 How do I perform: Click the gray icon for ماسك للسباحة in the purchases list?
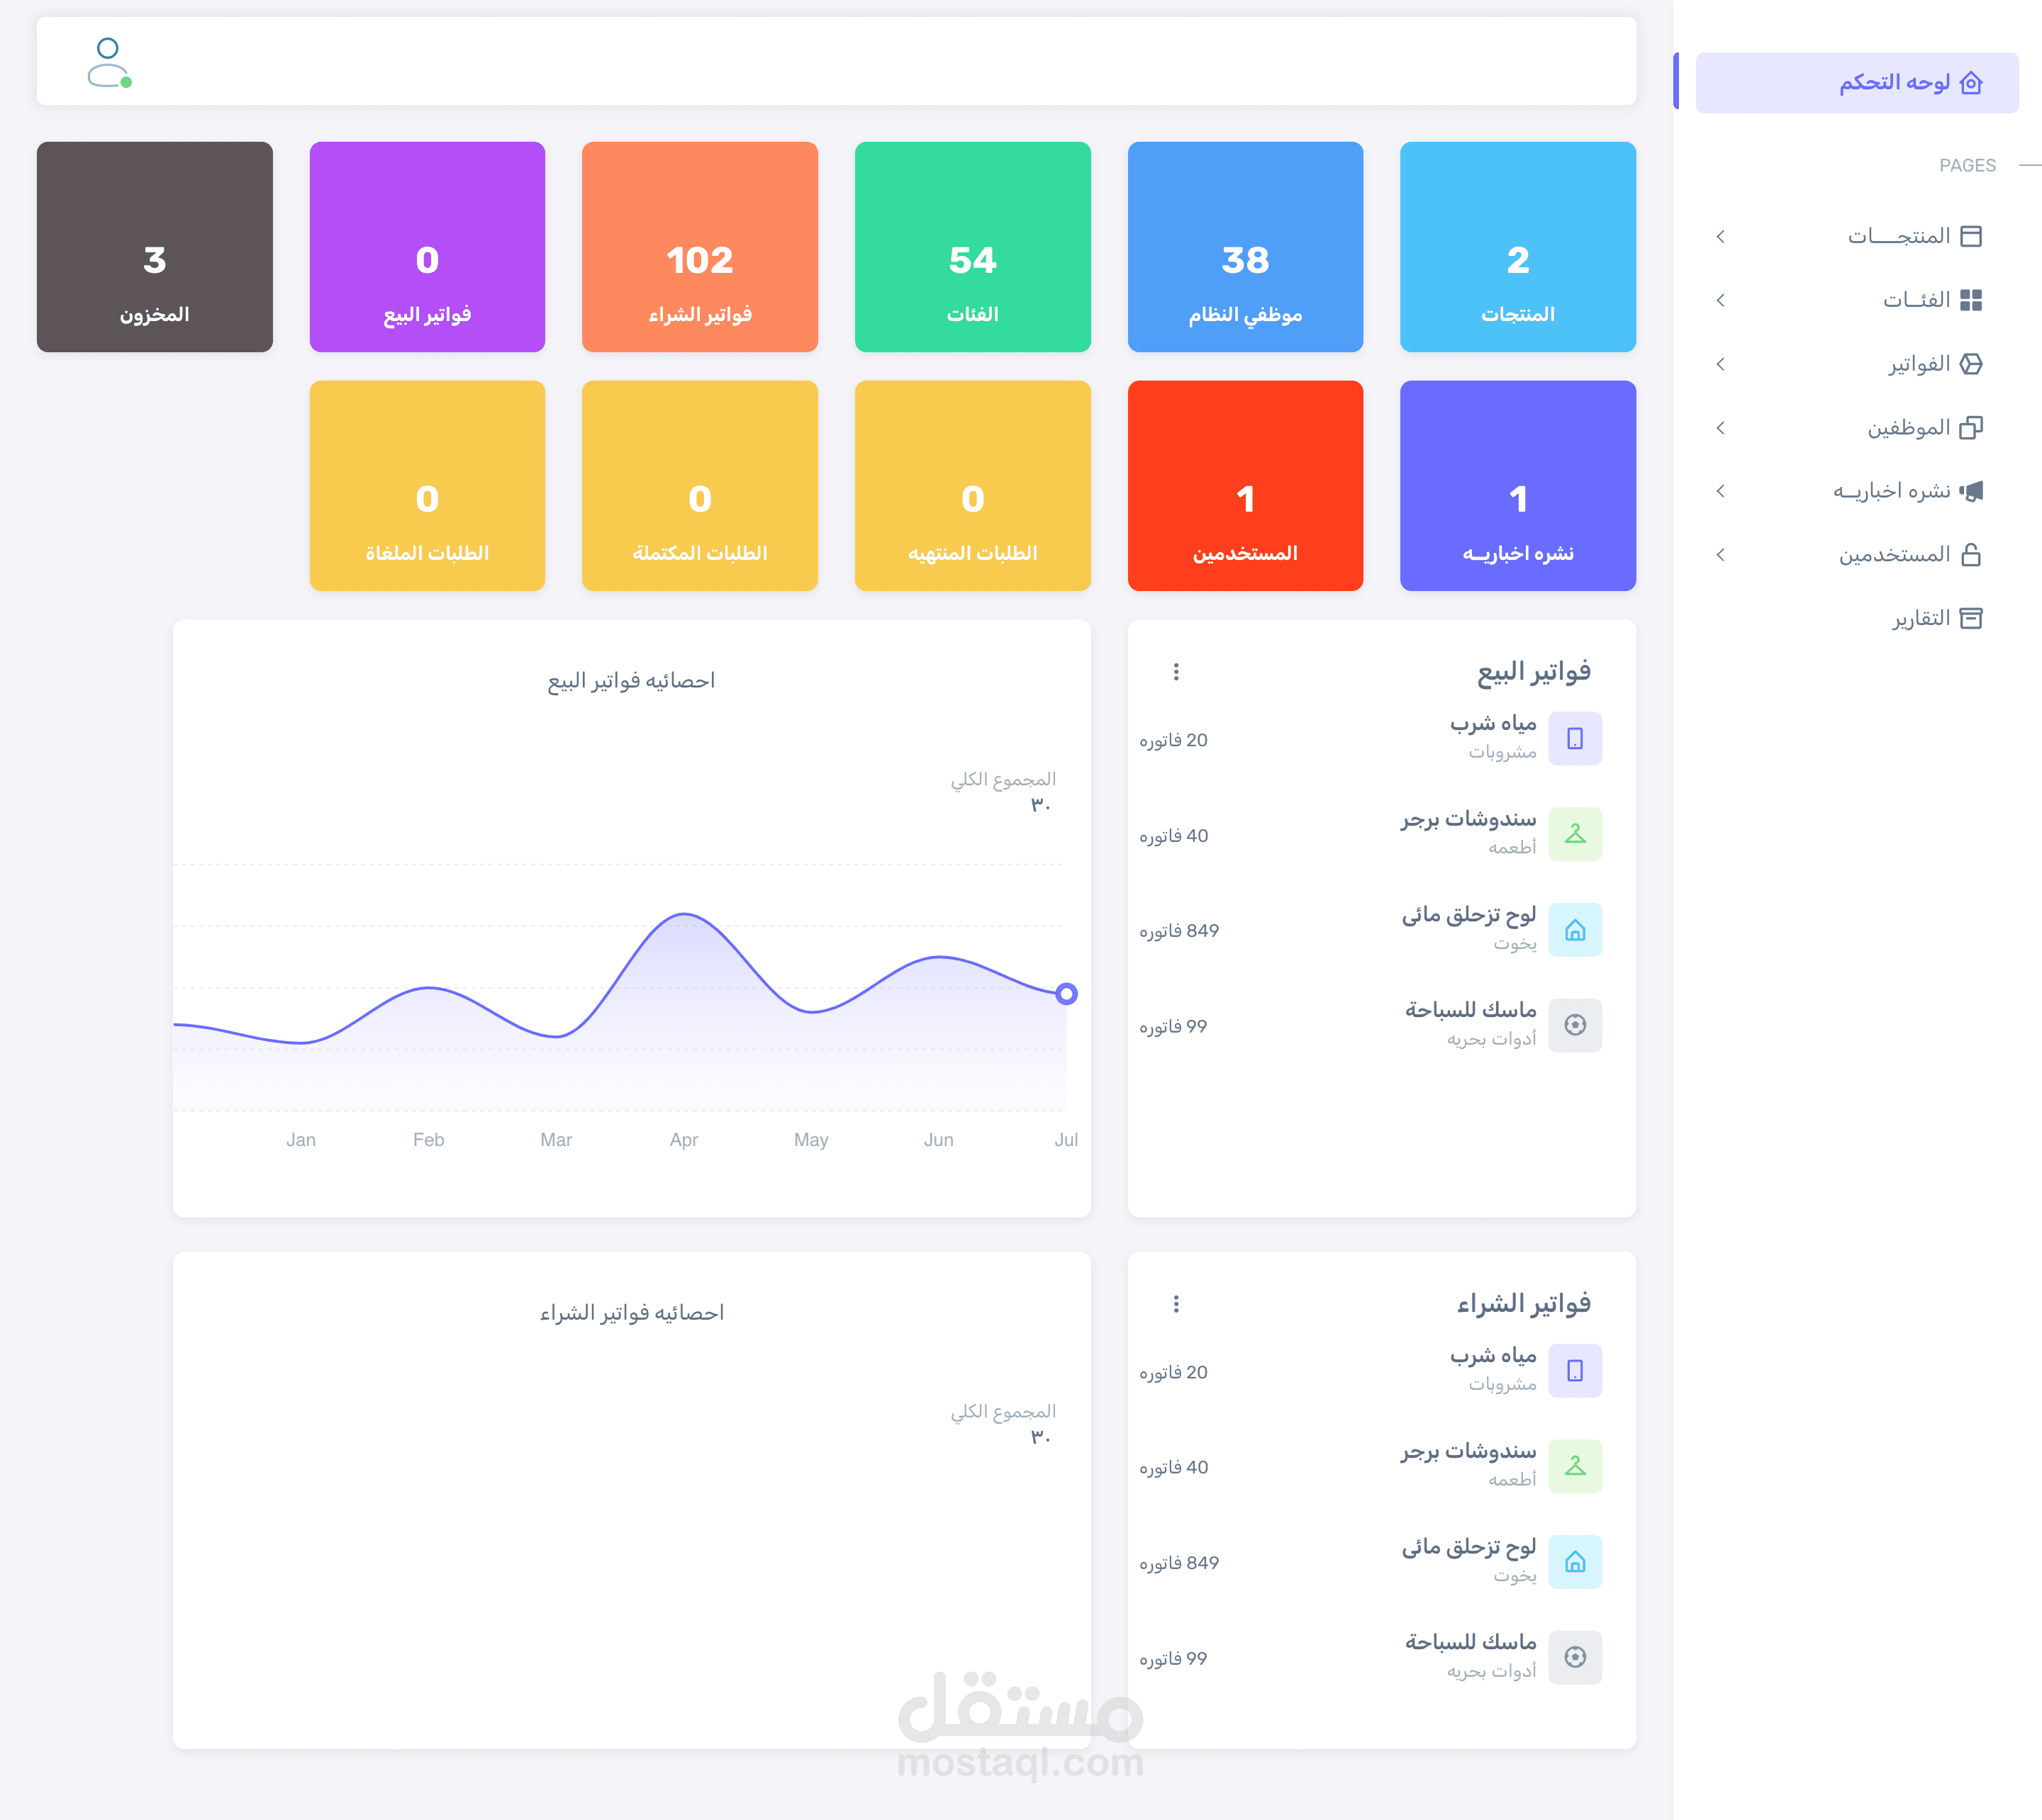pos(1574,1657)
